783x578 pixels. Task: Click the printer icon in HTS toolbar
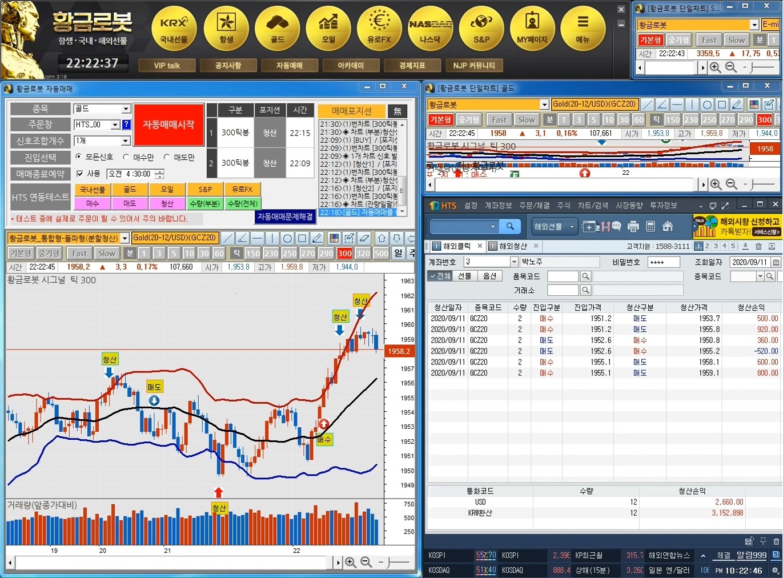coord(633,227)
